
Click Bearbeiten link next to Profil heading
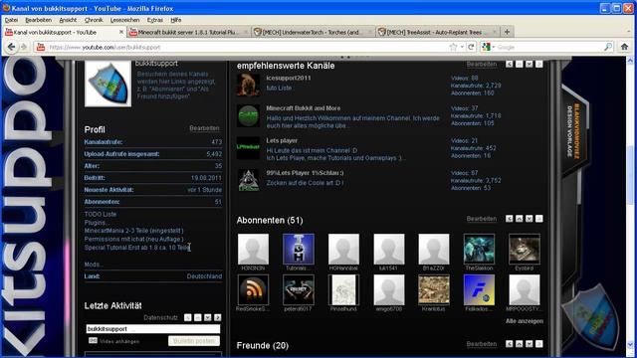pos(204,128)
